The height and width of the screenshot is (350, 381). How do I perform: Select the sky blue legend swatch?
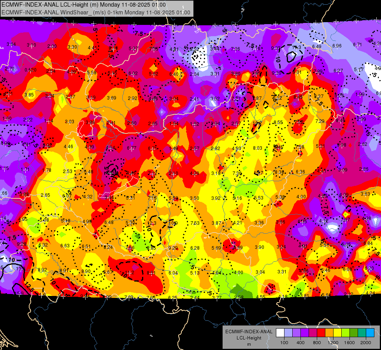click(370, 333)
